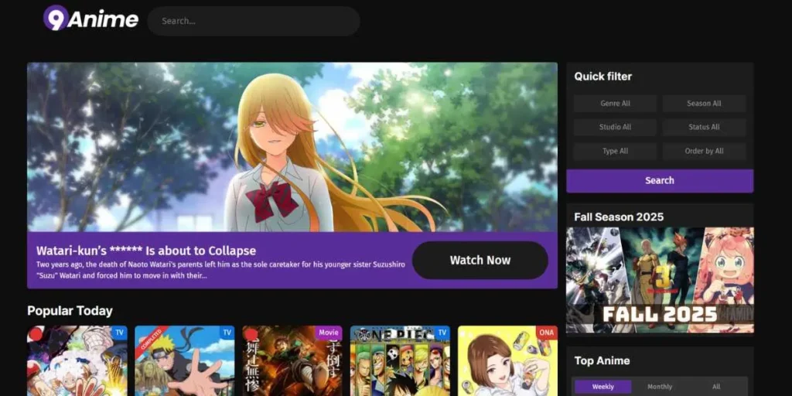Viewport: 792px width, 396px height.
Task: Click the ONA badge on yellow card
Action: coord(547,333)
